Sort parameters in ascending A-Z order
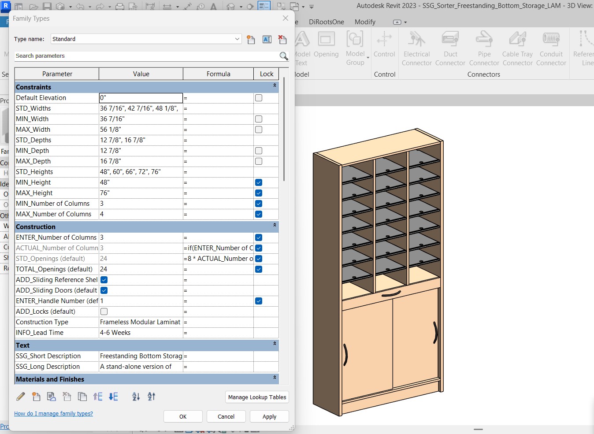The width and height of the screenshot is (594, 434). click(136, 397)
